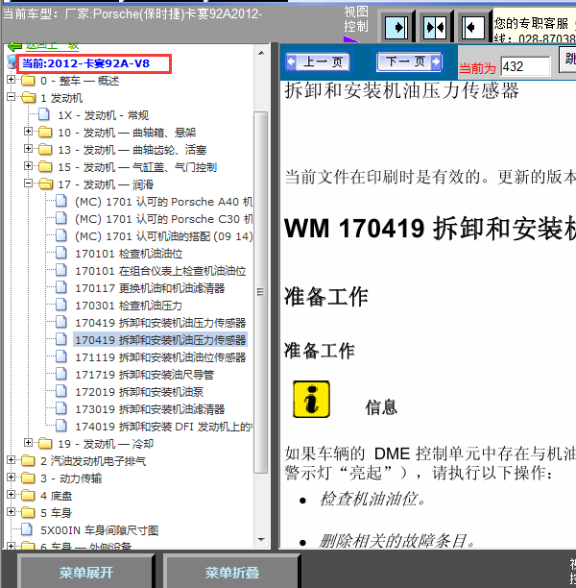
Task: Expand the 4 底盘 node
Action: [11, 494]
